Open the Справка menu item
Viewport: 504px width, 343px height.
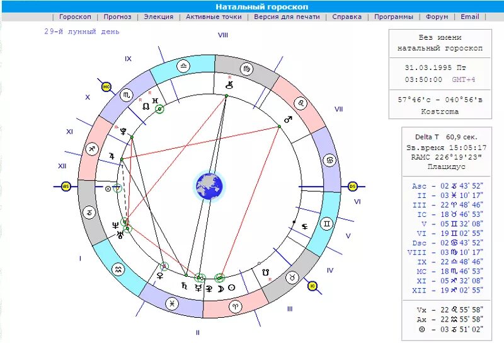pos(347,17)
